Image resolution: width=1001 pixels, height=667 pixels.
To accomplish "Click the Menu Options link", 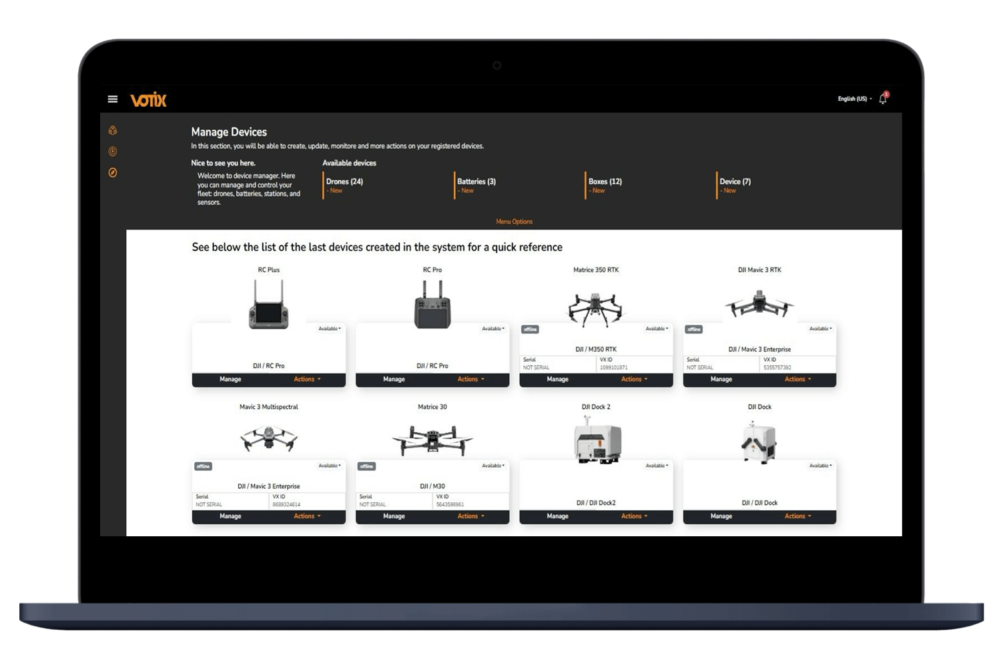I will [514, 221].
